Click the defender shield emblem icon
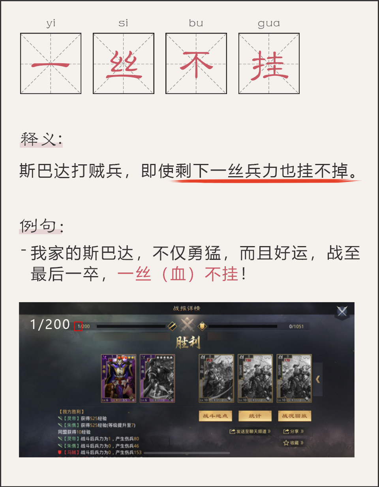Image resolution: width=379 pixels, height=487 pixels. click(203, 326)
